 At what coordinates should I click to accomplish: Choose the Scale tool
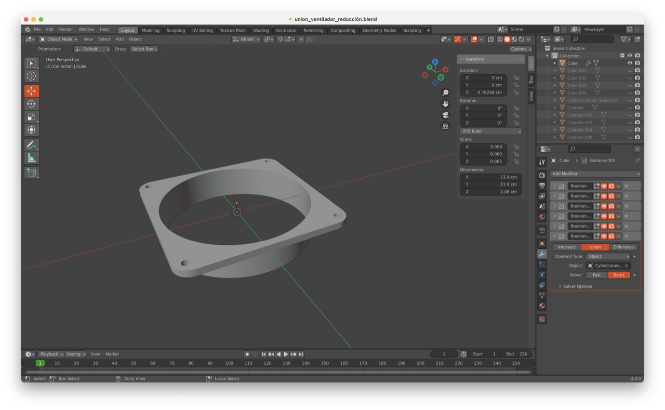(31, 117)
